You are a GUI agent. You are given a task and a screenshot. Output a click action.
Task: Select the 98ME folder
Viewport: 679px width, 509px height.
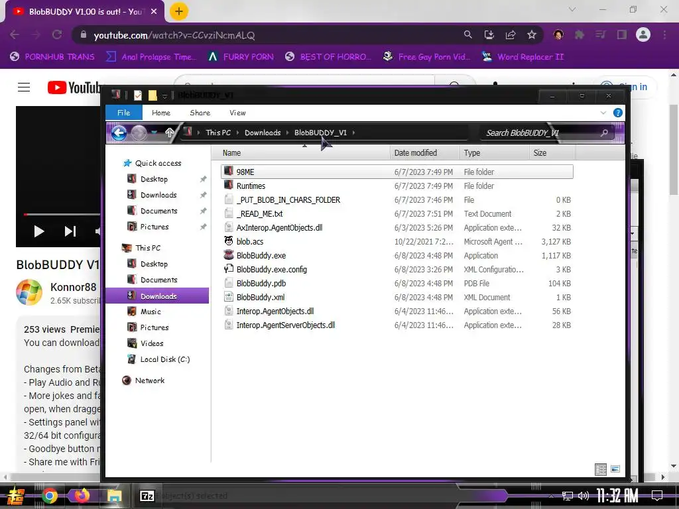pos(245,172)
